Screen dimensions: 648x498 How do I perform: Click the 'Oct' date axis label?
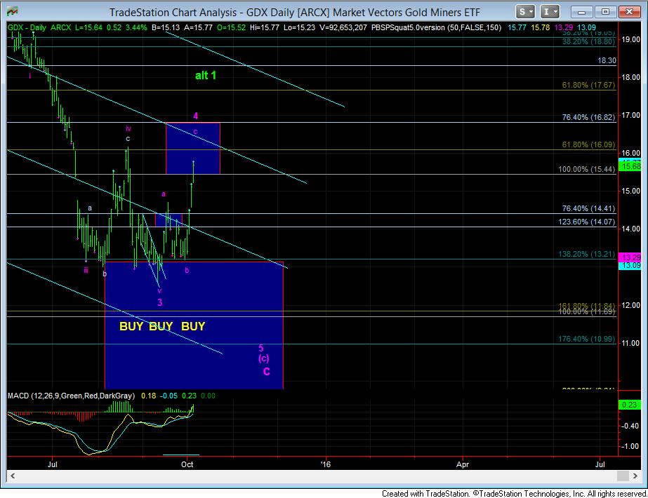point(187,464)
